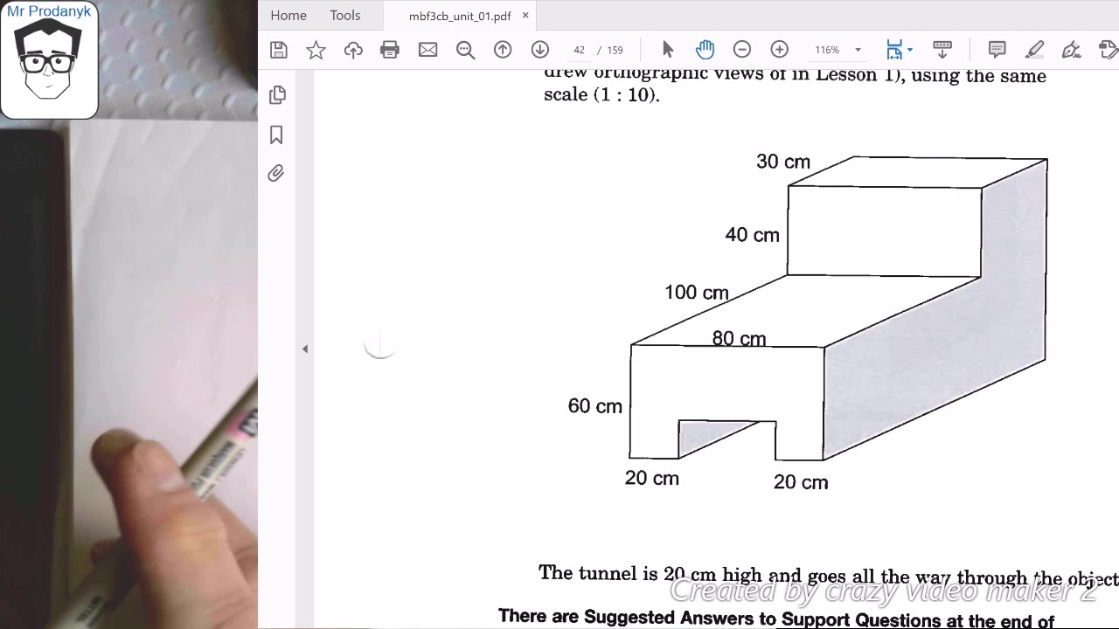The width and height of the screenshot is (1119, 629).
Task: Open the attachments paperclip panel
Action: coord(276,173)
